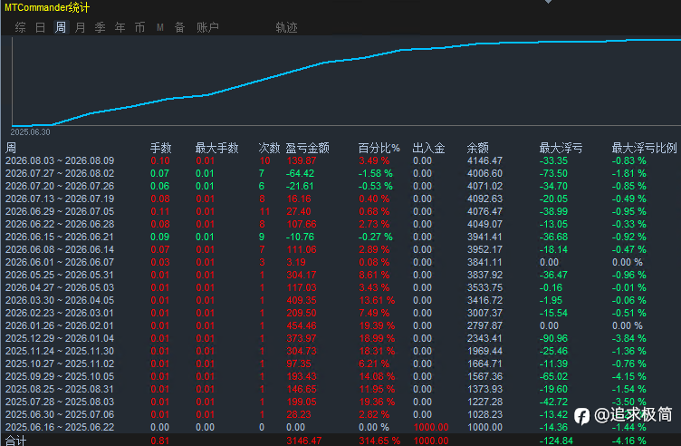The width and height of the screenshot is (681, 446).
Task: Click floating loss value -90.96
Action: [x=553, y=338]
